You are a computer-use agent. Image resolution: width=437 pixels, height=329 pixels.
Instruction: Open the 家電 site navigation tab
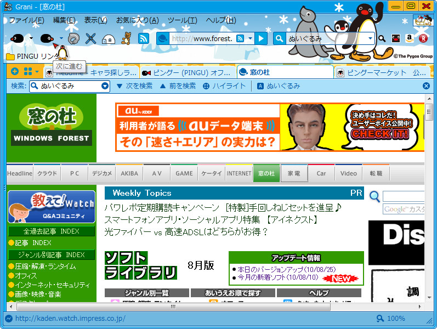(294, 173)
